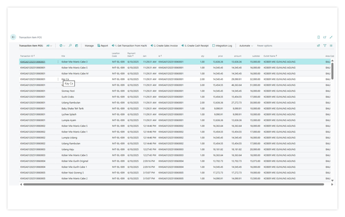Show row options for Kober Mie Manis Cabe 3

pyautogui.click(x=58, y=62)
